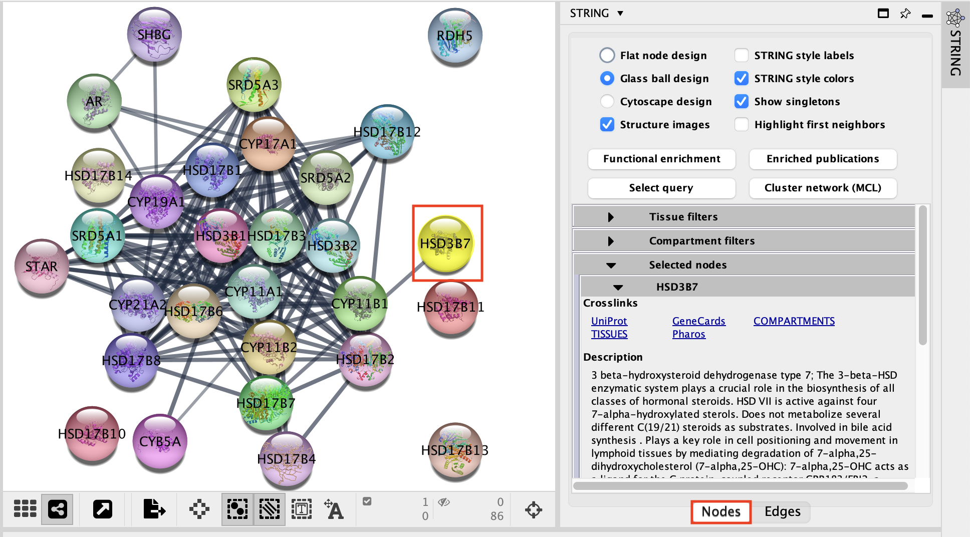
Task: Click the export file icon
Action: click(x=154, y=509)
